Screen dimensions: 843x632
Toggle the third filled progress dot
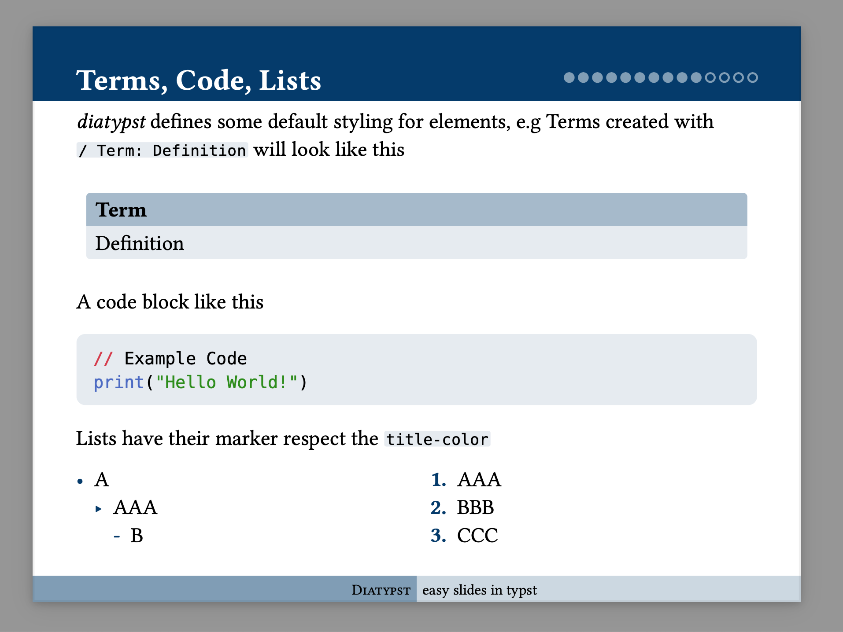pos(597,77)
